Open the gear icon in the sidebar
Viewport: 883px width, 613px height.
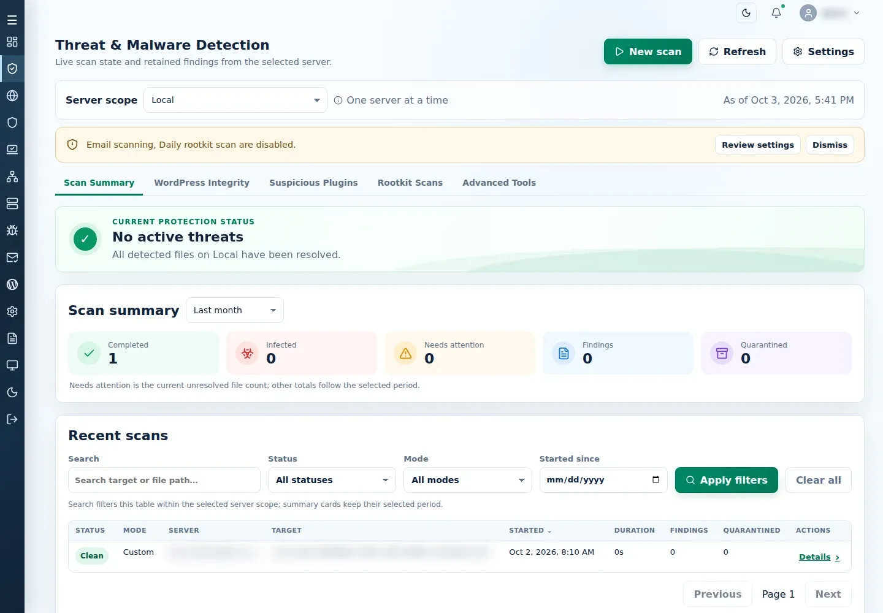pos(12,311)
